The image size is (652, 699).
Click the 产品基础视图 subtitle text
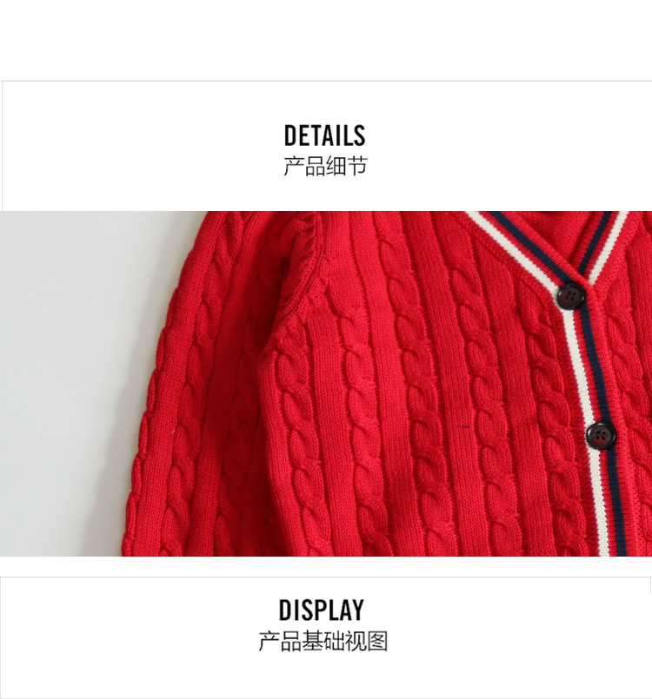(x=323, y=641)
